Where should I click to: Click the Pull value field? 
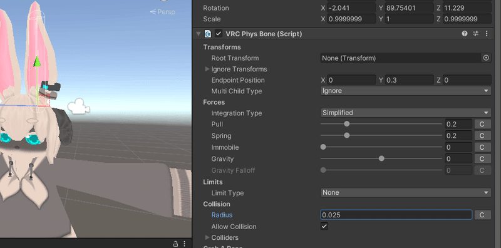pos(458,124)
